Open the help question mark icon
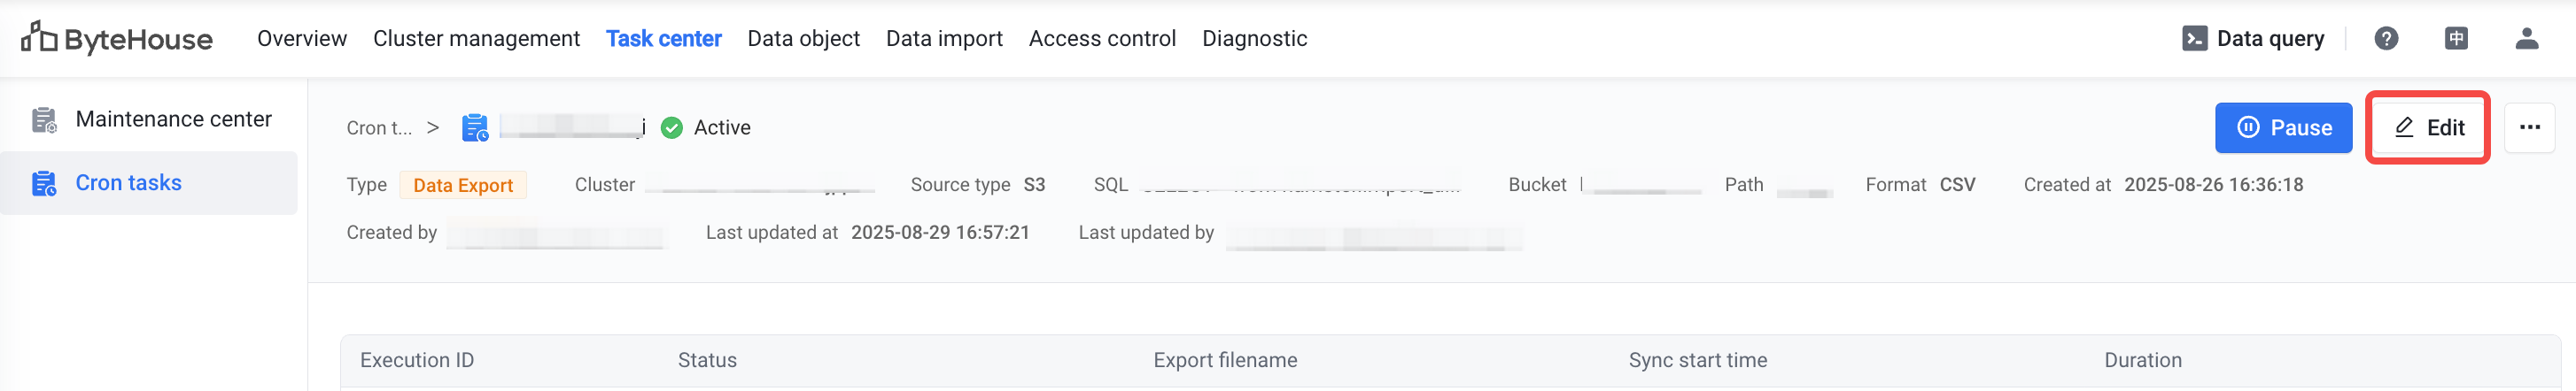 coord(2386,39)
